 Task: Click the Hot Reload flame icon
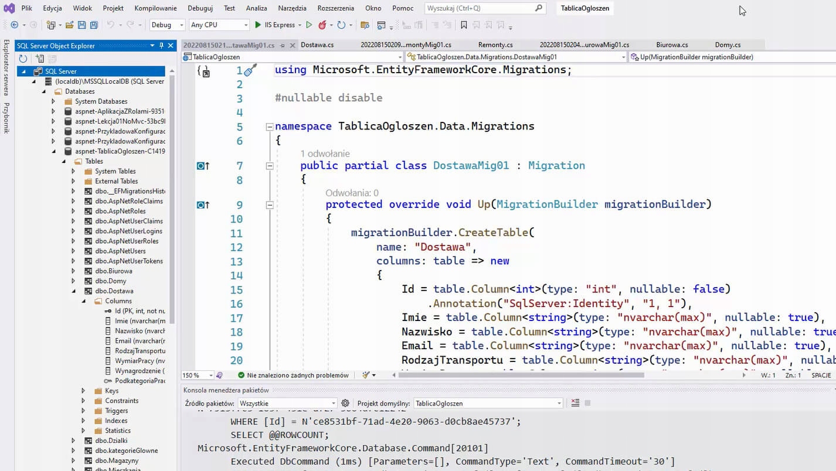click(322, 25)
